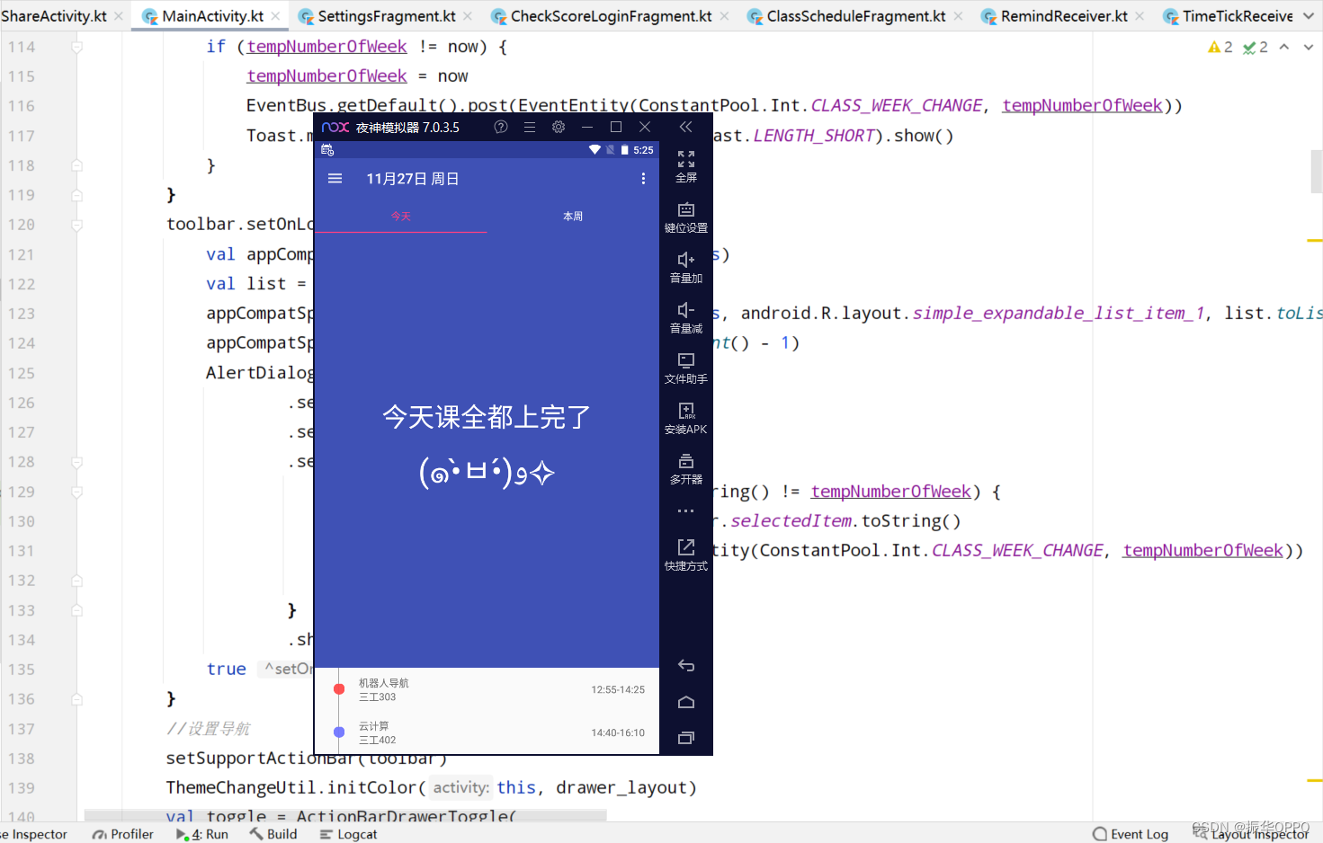
Task: Go to previous highlighted error arrow
Action: pos(1284,47)
